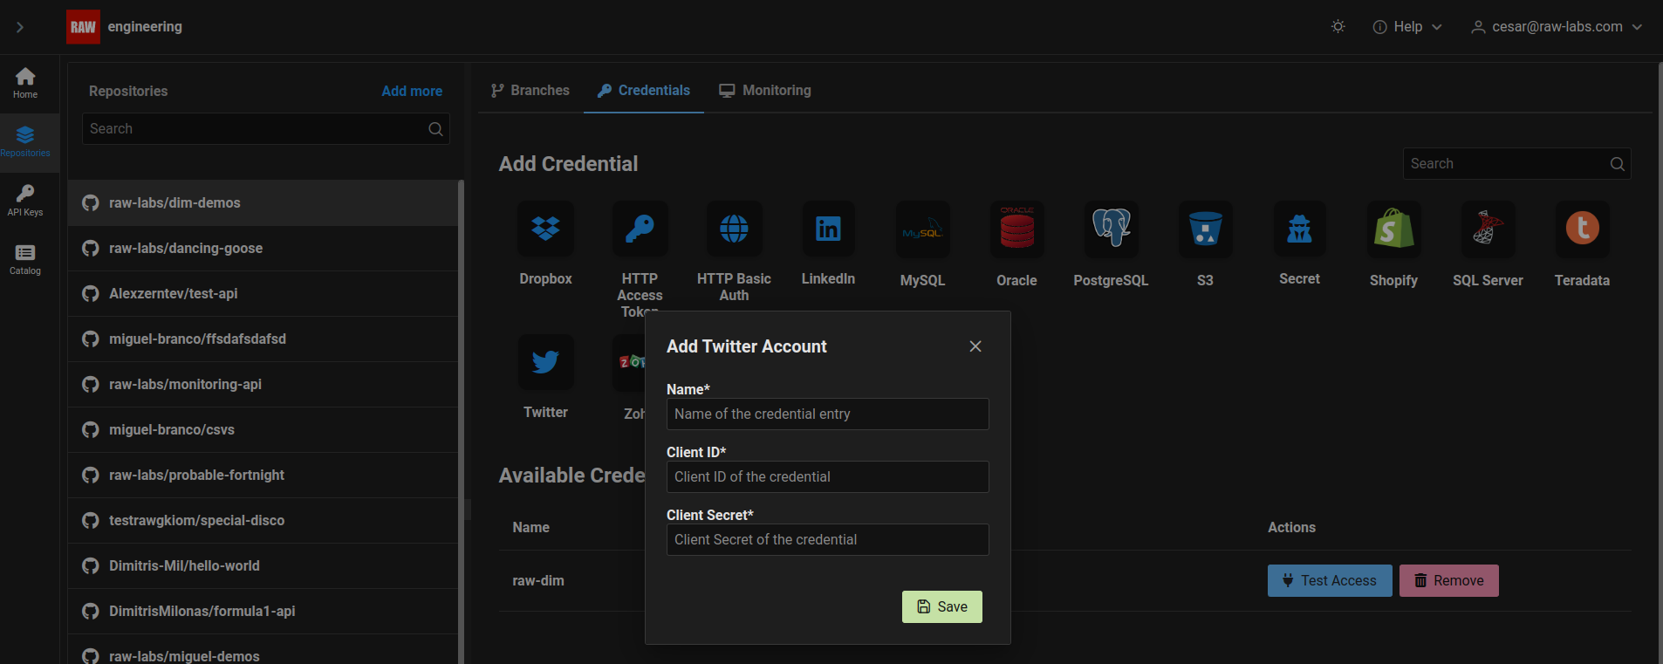Select the LinkedIn credential icon
The width and height of the screenshot is (1663, 664).
click(828, 229)
